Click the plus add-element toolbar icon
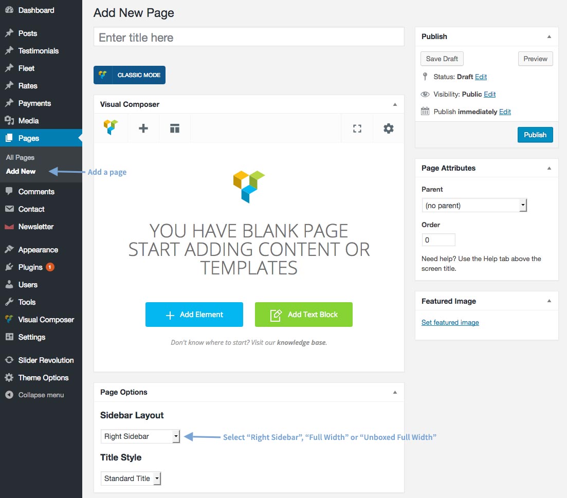 [143, 128]
